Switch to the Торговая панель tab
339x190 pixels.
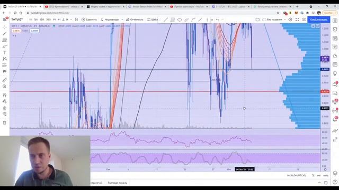(x=118, y=183)
